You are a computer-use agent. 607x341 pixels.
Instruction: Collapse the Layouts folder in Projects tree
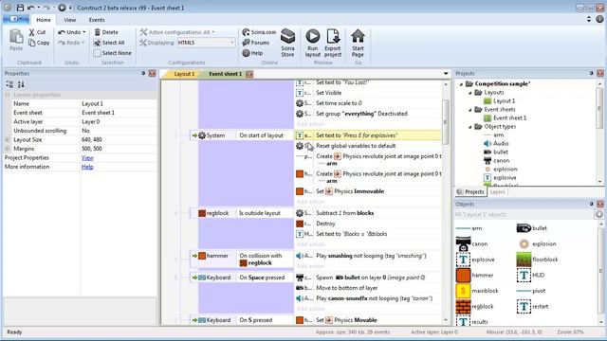click(470, 93)
